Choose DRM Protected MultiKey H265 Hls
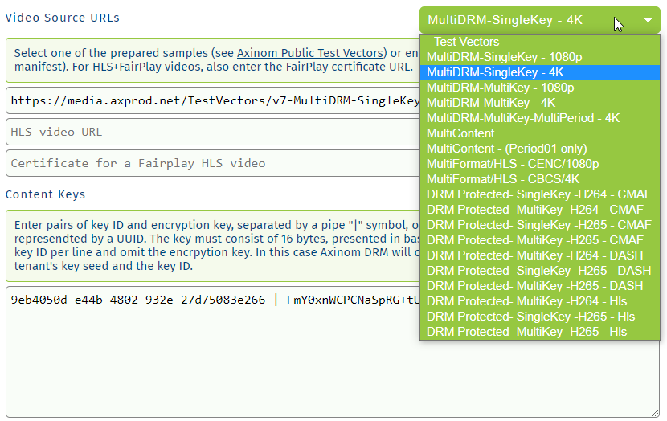The height and width of the screenshot is (421, 667). click(x=526, y=332)
